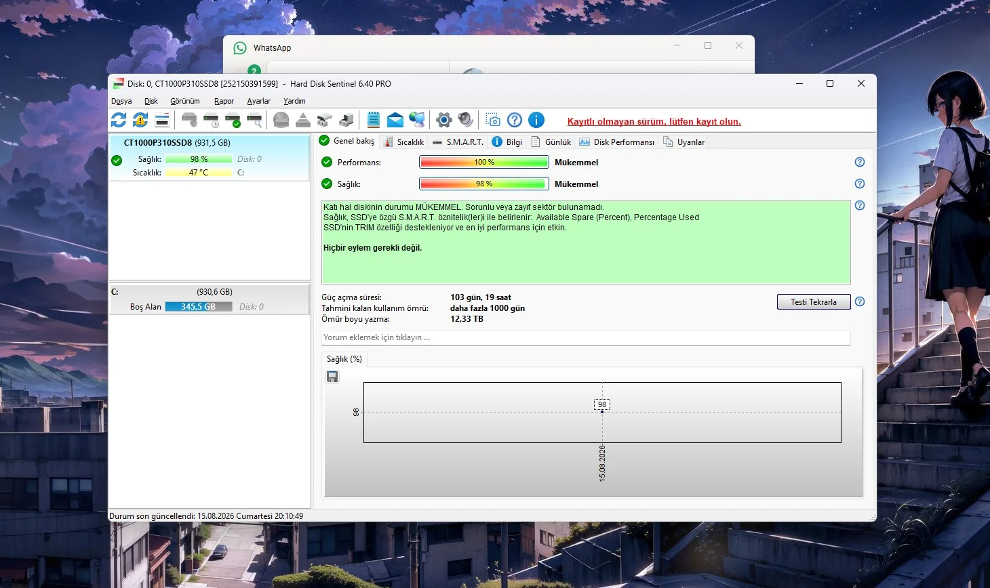Click the blue info circle toolbar icon
The height and width of the screenshot is (588, 990).
point(536,120)
